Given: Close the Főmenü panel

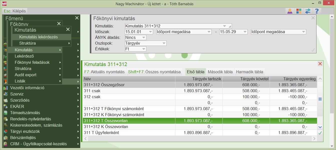Looking at the screenshot, I should (x=77, y=18).
